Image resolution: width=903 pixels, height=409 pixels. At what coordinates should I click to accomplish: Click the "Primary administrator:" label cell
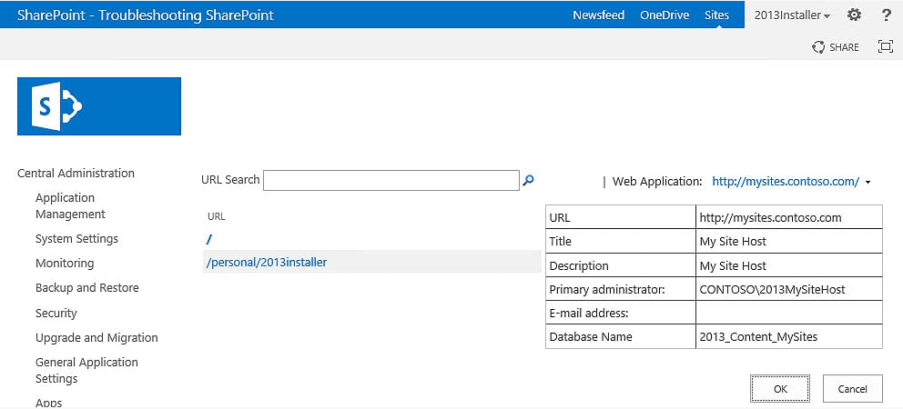(620, 289)
